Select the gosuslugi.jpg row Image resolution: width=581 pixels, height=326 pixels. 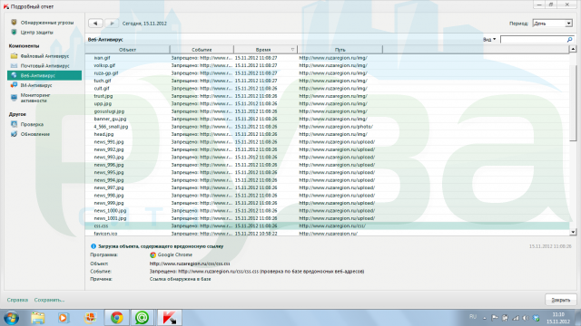point(327,111)
